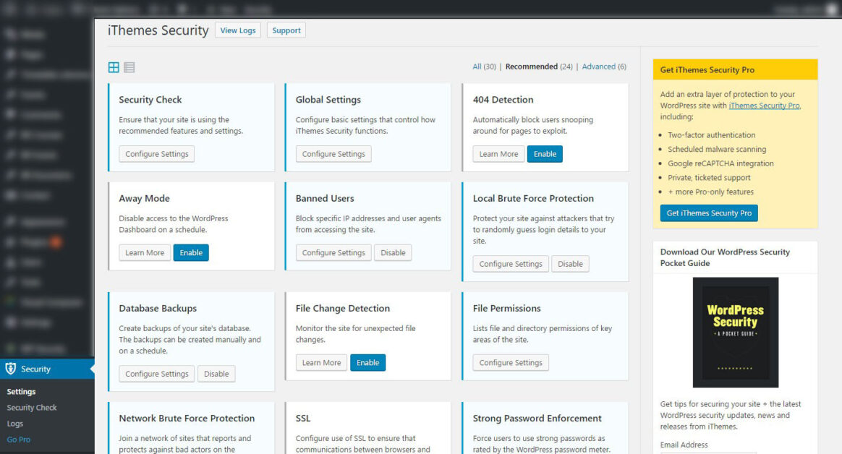
Task: Switch to grid view icon
Action: [x=114, y=67]
